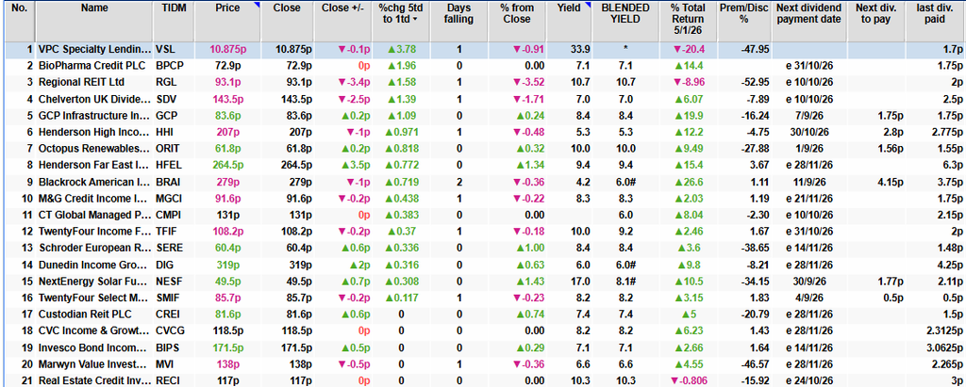Click the Yield column header
966x387 pixels.
(569, 21)
